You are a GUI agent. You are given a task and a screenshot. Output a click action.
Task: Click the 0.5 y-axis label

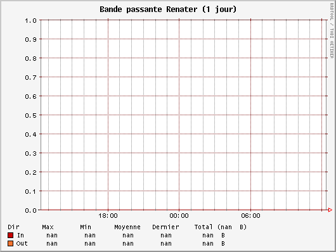tap(31, 115)
